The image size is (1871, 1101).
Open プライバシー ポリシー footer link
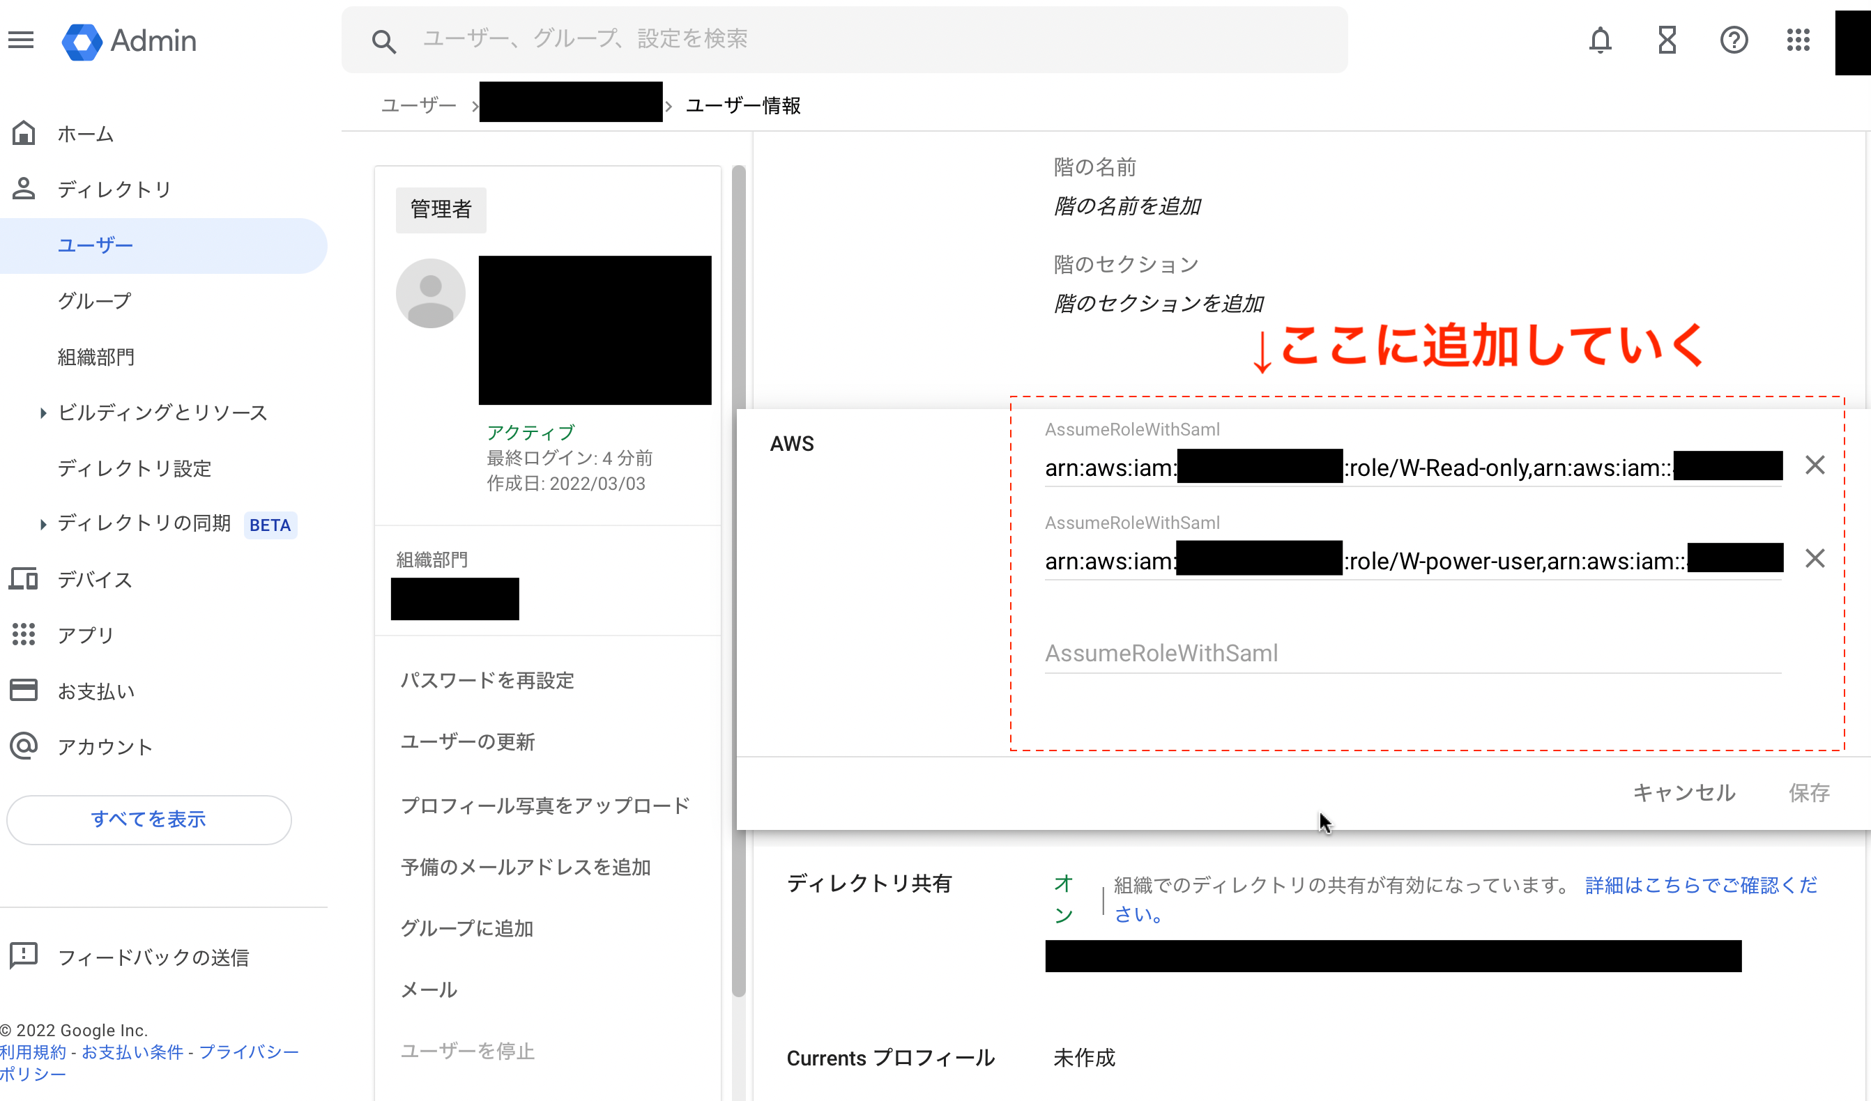click(250, 1052)
